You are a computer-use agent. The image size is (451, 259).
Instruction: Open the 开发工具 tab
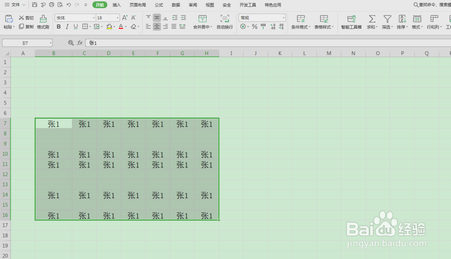248,5
